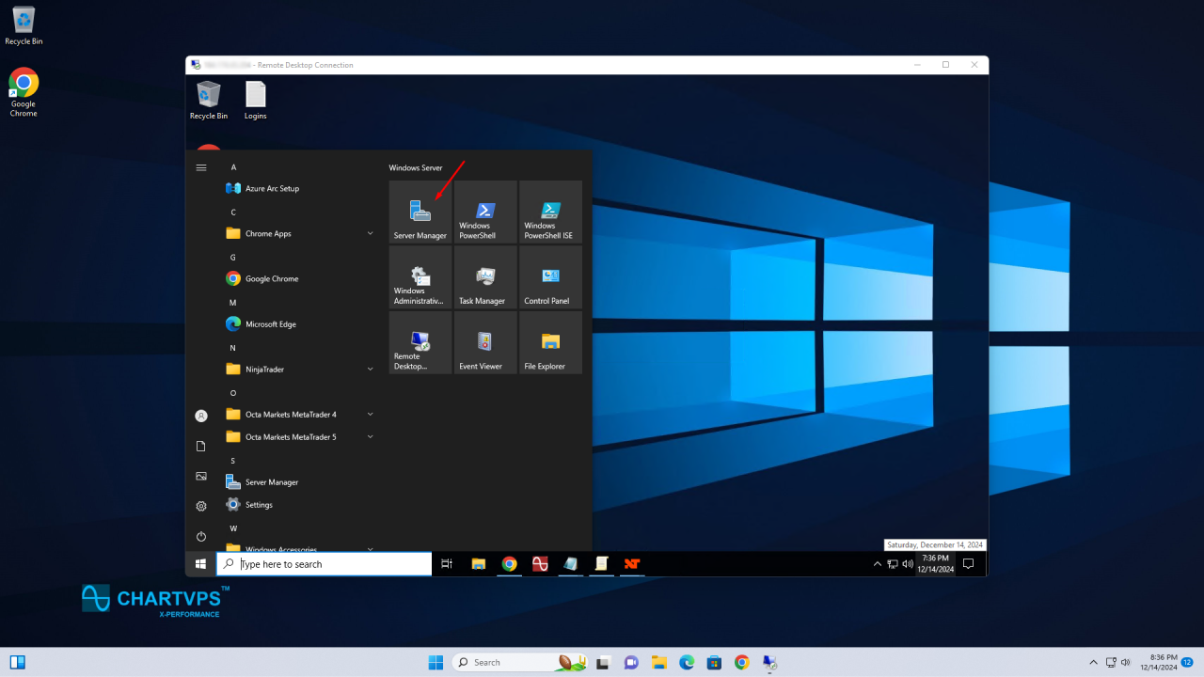Image resolution: width=1204 pixels, height=677 pixels.
Task: Jump to letter O section header
Action: coord(233,392)
